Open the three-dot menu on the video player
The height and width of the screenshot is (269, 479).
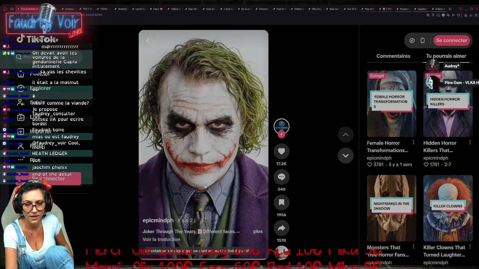coord(258,40)
